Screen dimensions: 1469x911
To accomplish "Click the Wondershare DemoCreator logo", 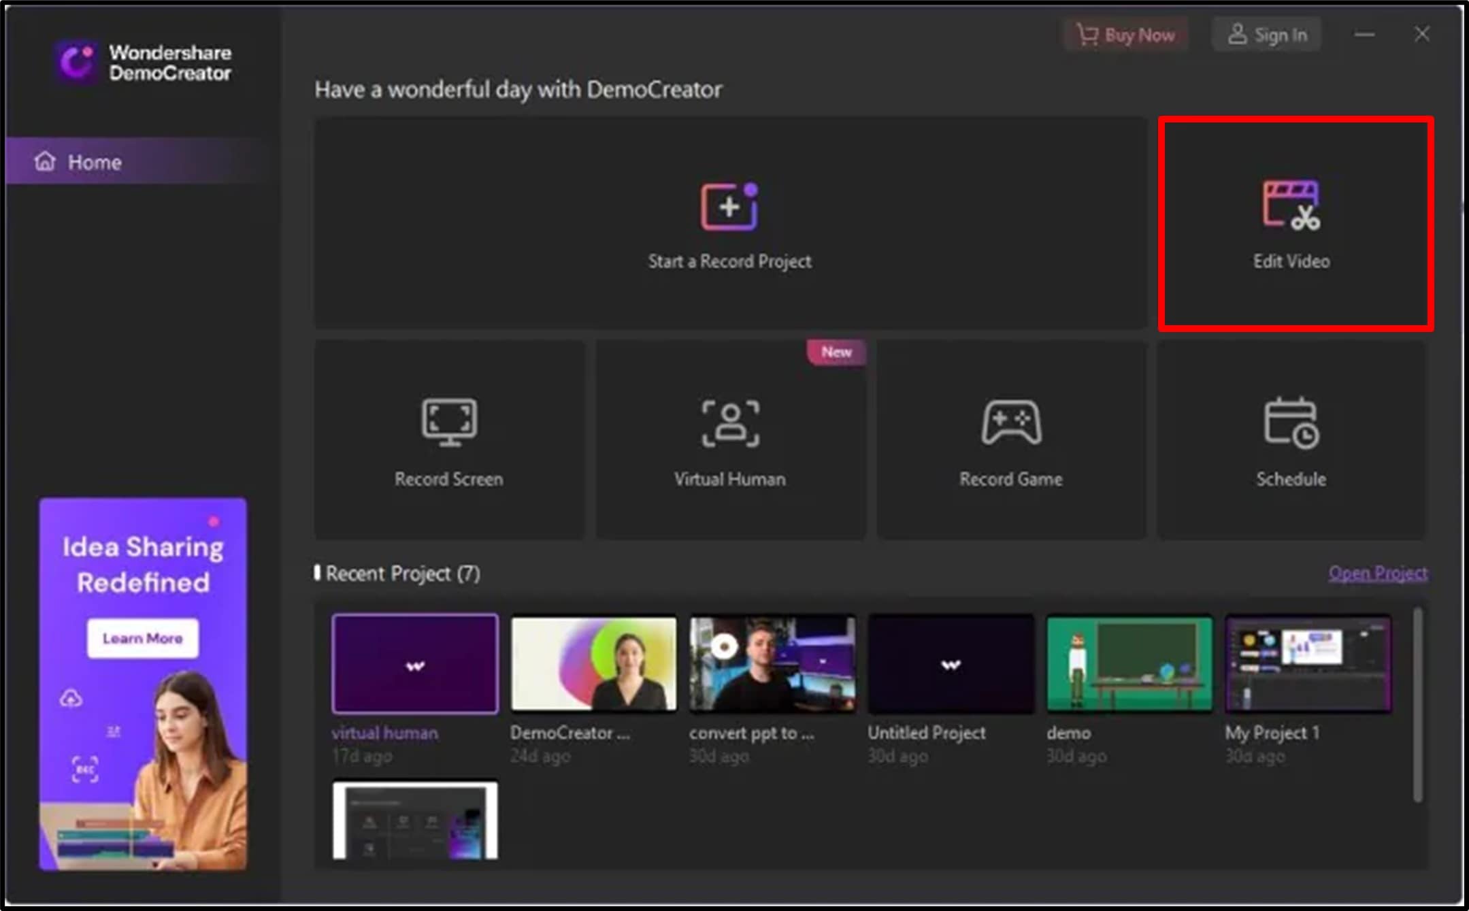I will click(x=76, y=63).
